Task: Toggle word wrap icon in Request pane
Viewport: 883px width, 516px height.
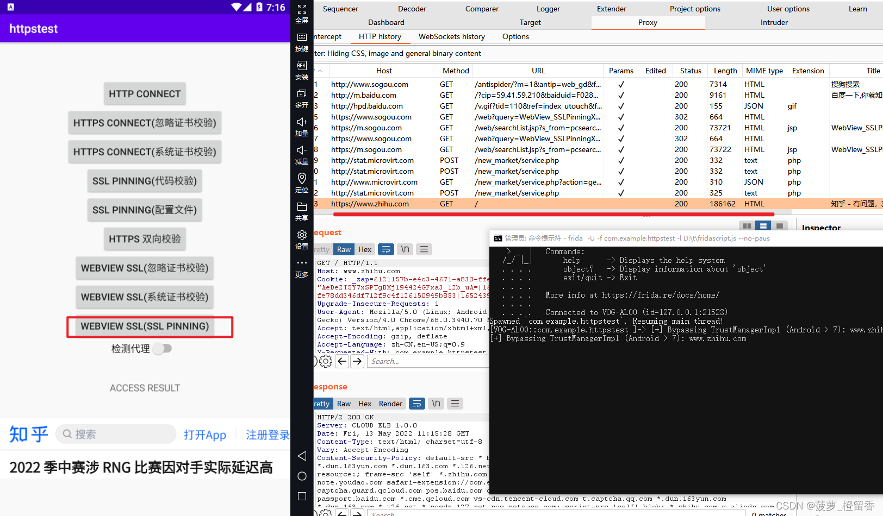Action: (x=385, y=249)
